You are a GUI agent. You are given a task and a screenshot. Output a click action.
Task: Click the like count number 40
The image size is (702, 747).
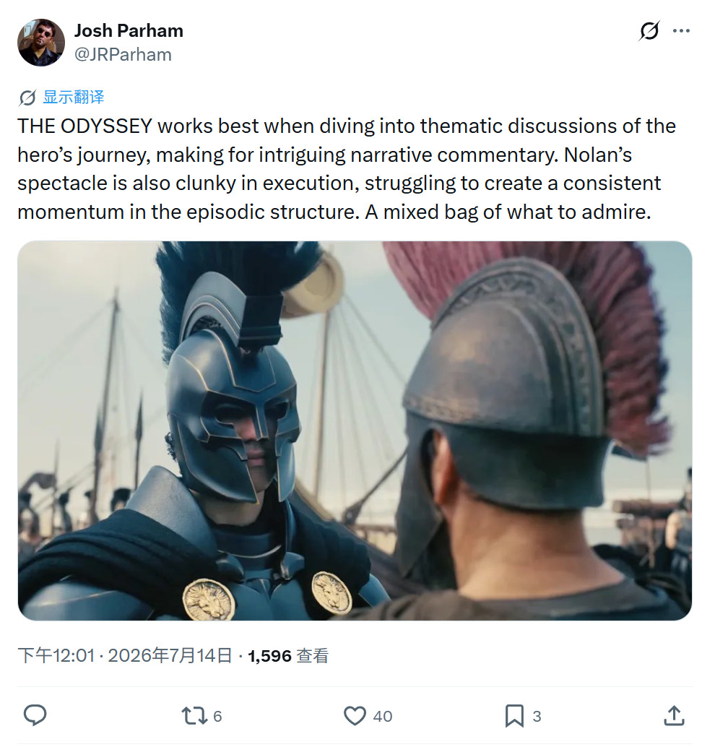(x=383, y=717)
